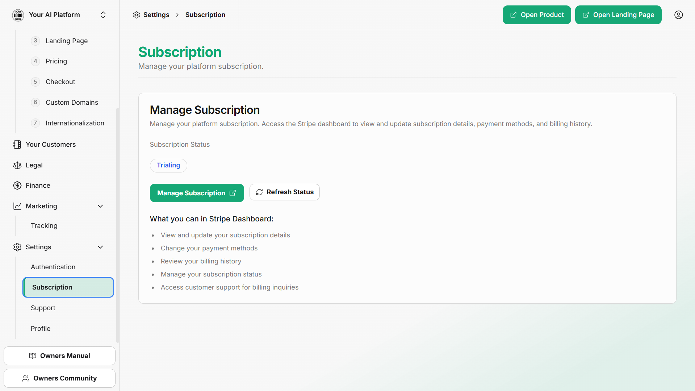The height and width of the screenshot is (391, 695).
Task: Collapse the Settings section chevron
Action: click(100, 247)
